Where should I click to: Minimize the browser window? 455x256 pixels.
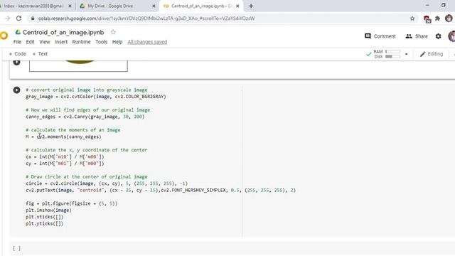coord(427,5)
